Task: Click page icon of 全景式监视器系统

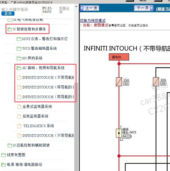Action: pos(19,107)
